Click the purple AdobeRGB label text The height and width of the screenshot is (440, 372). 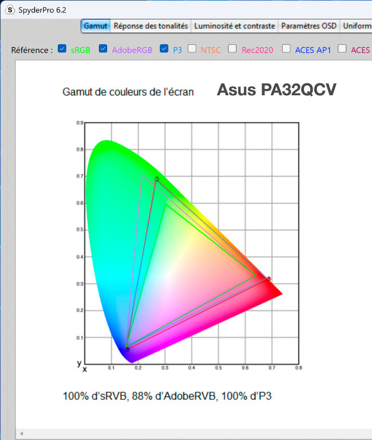point(132,50)
